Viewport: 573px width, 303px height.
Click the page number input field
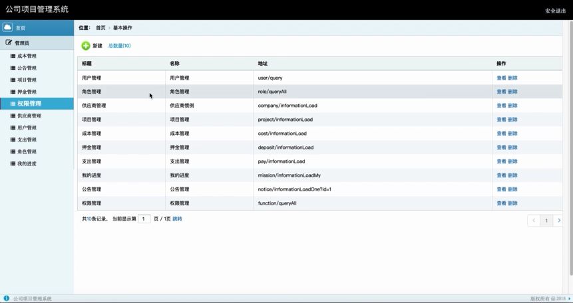144,219
